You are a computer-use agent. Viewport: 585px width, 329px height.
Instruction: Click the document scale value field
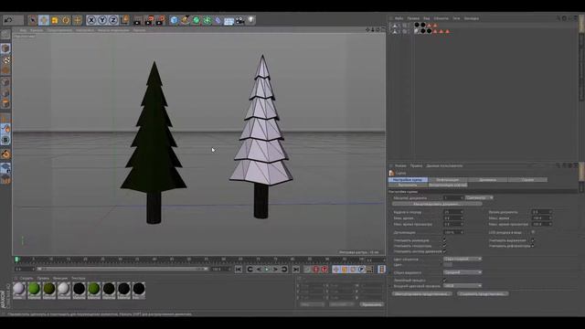[453, 197]
